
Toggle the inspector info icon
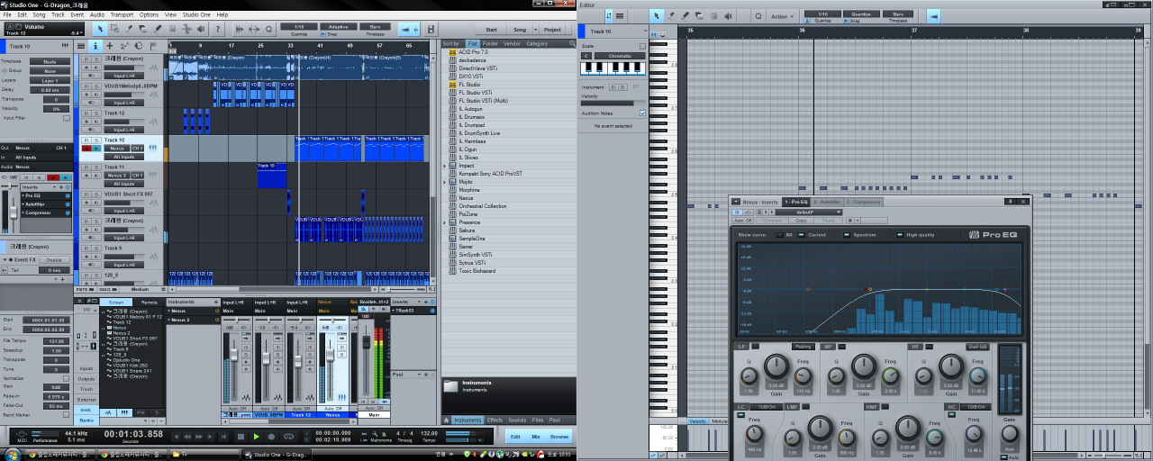coord(95,46)
